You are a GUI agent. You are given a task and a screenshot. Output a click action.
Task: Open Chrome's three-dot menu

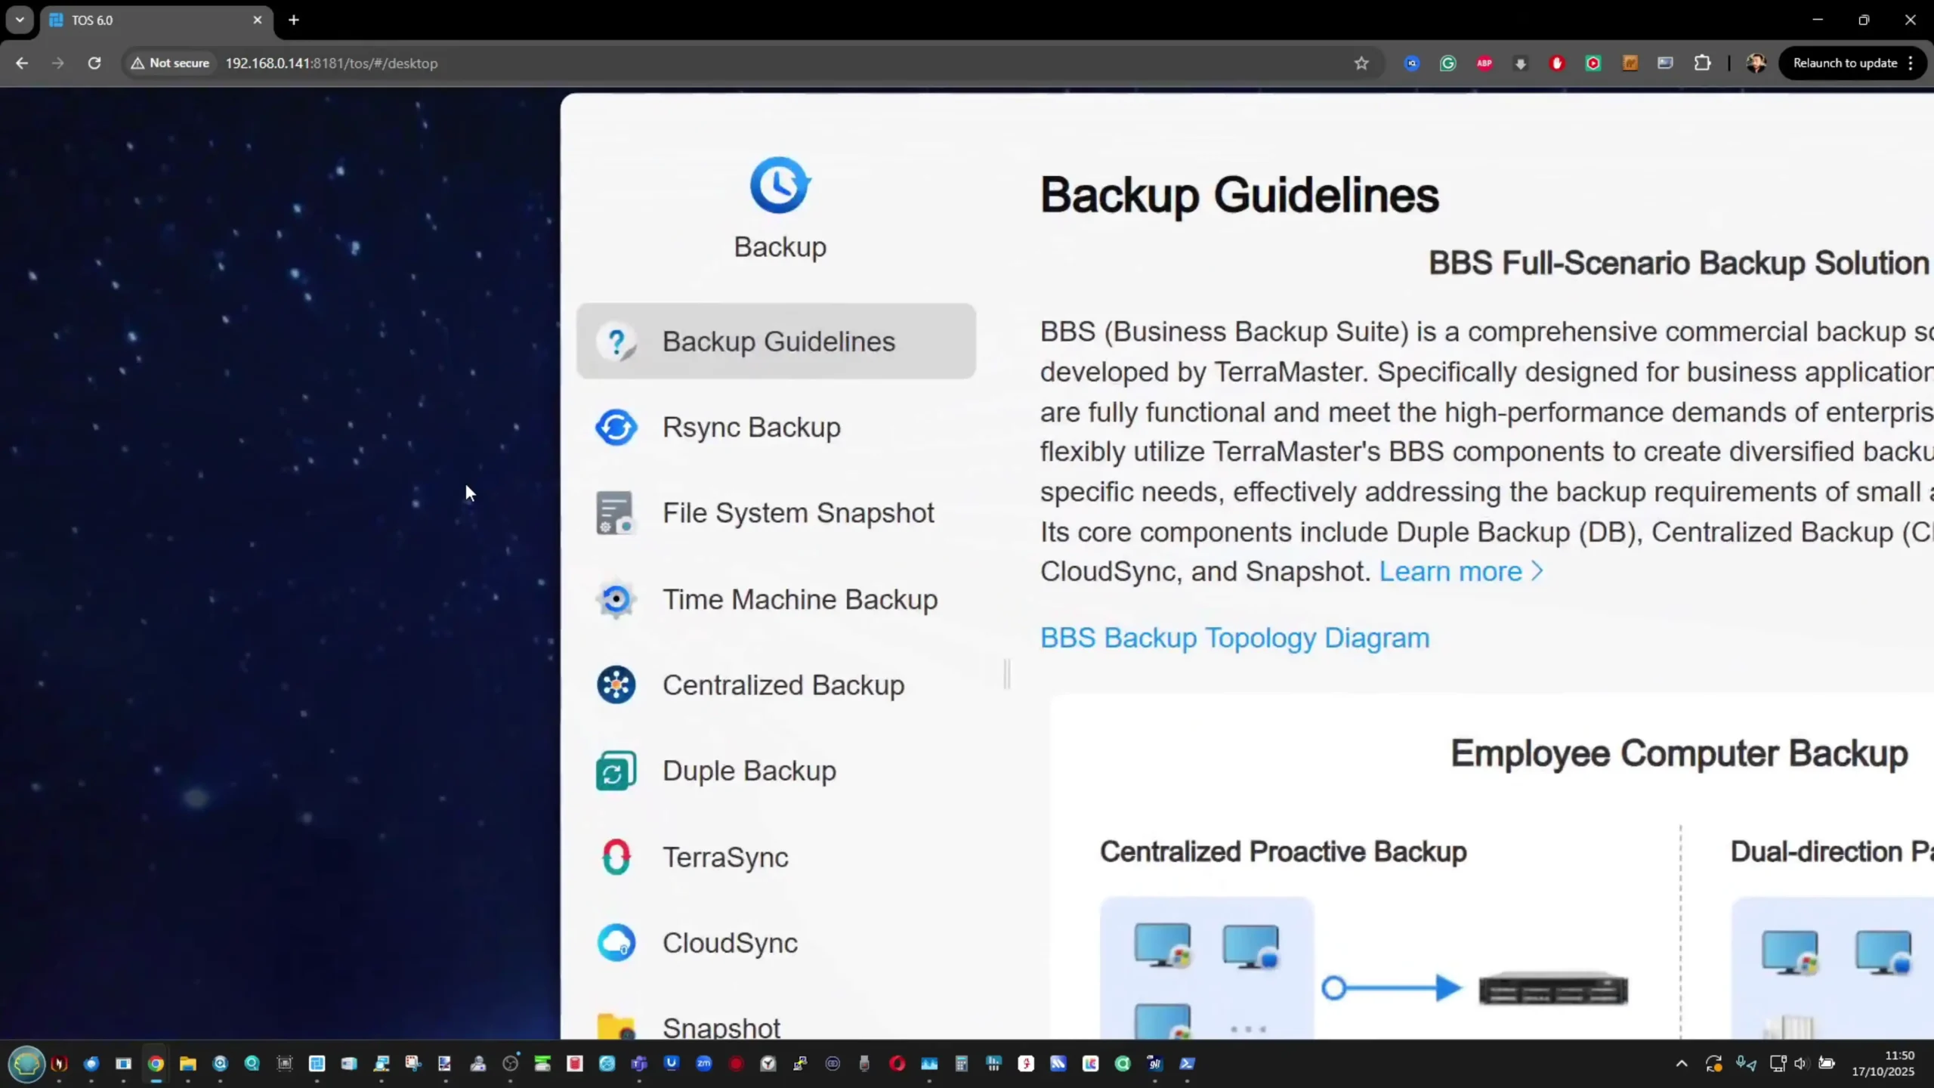point(1911,63)
